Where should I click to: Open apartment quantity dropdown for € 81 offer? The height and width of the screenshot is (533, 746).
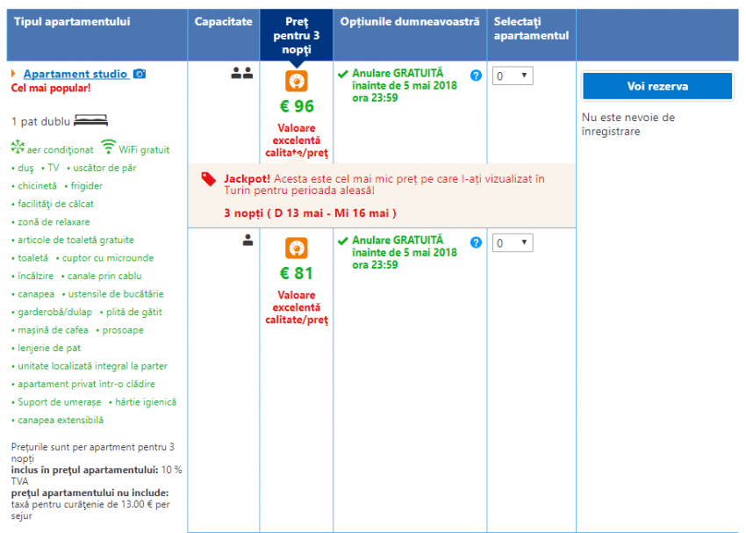(513, 243)
